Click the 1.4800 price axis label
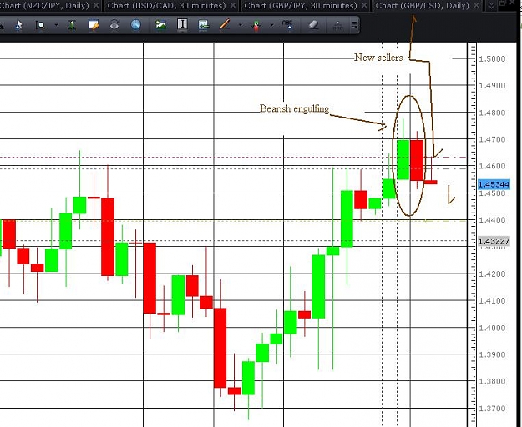Viewport: 522px width, 427px height. [492, 113]
